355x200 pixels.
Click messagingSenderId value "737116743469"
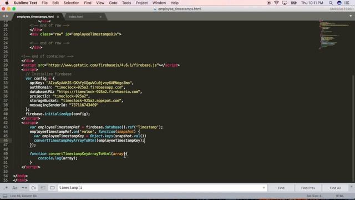click(x=84, y=105)
